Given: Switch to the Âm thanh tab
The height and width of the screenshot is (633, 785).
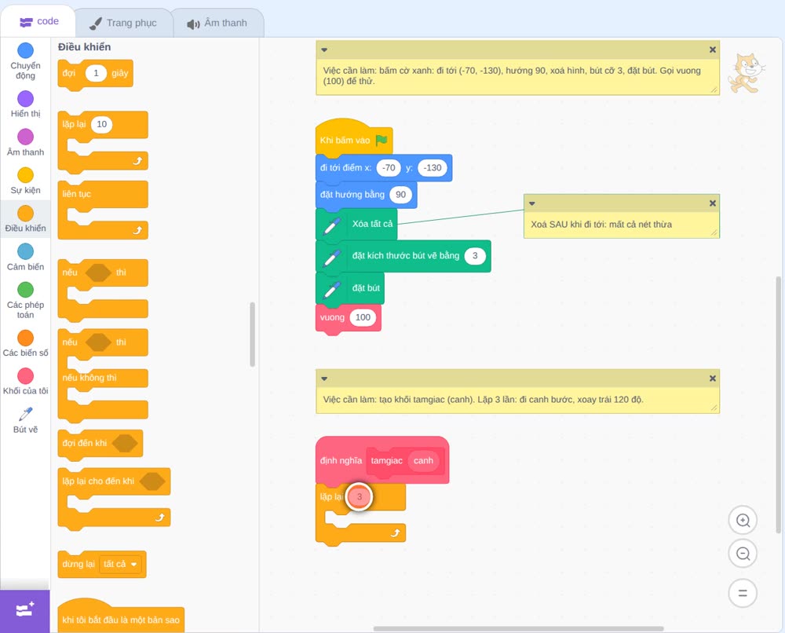Looking at the screenshot, I should 217,23.
